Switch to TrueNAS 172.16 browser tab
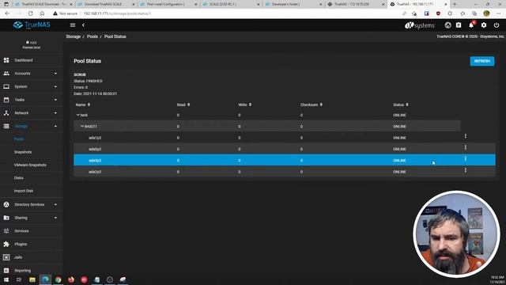Viewport: 506px width, 285px height. pos(356,4)
